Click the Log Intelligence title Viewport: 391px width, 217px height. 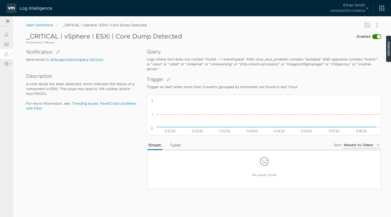36,8
